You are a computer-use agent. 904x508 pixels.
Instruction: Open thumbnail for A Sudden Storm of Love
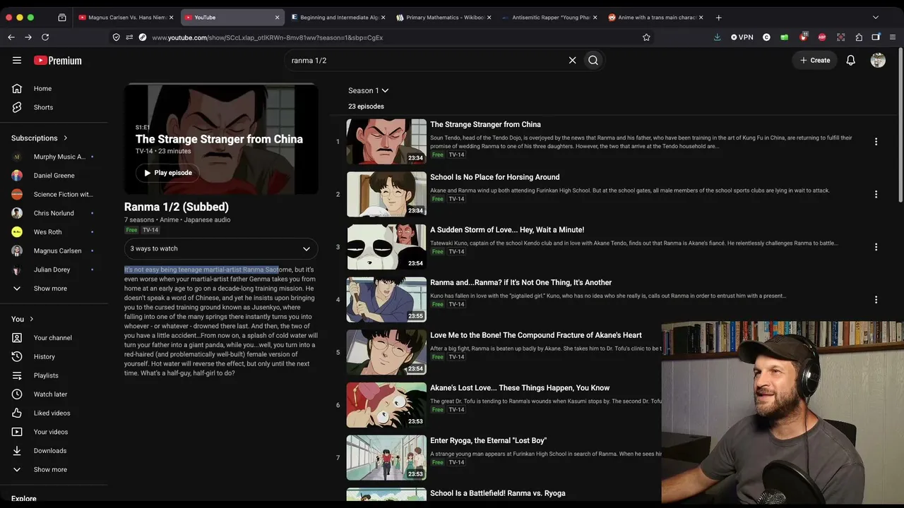pos(386,247)
